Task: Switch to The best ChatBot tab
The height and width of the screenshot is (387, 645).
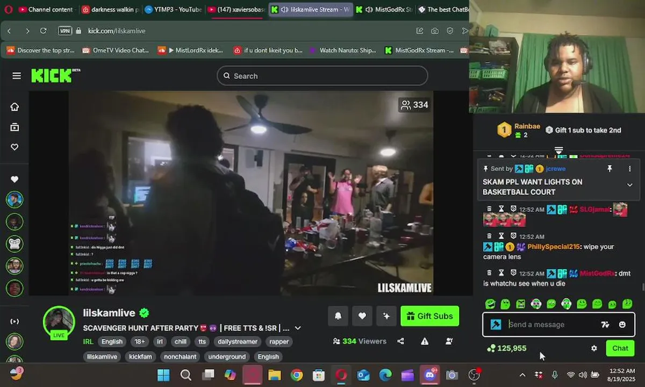Action: pyautogui.click(x=443, y=9)
